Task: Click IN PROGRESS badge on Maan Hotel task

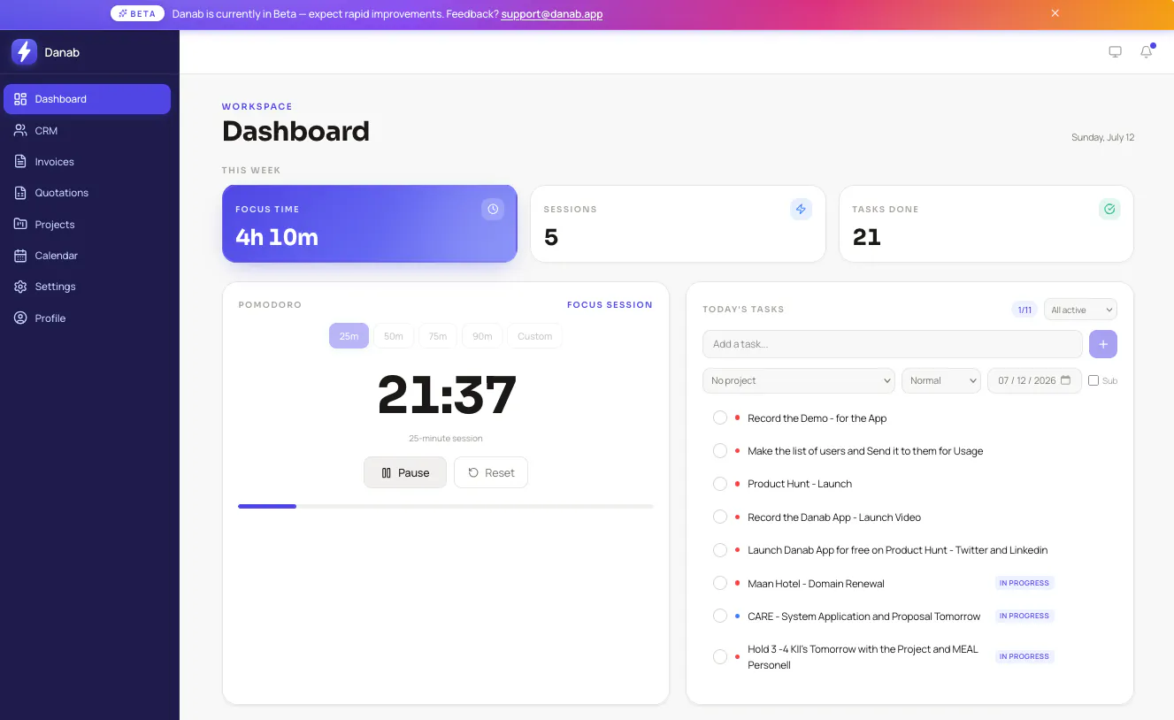Action: [x=1024, y=583]
